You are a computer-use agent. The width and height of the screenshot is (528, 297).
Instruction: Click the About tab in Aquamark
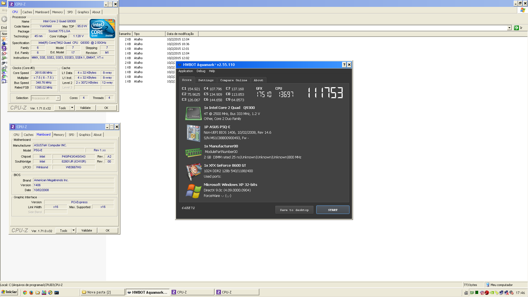point(258,80)
